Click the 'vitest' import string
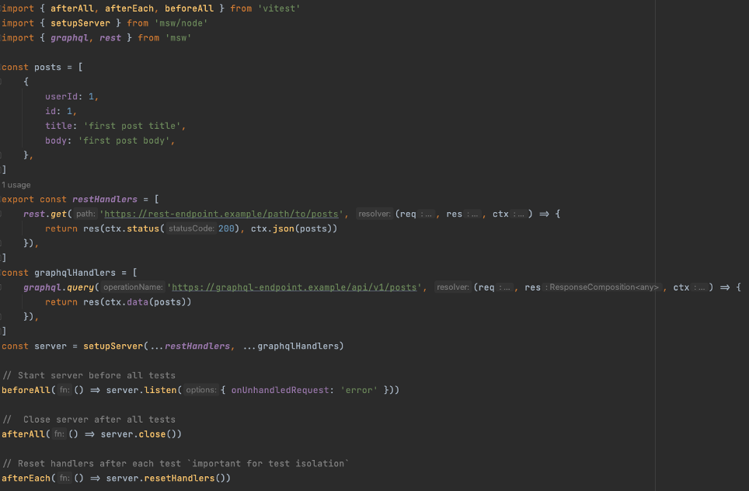749x491 pixels. coord(281,8)
